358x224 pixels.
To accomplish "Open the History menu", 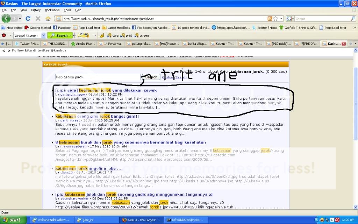I will [36, 10].
